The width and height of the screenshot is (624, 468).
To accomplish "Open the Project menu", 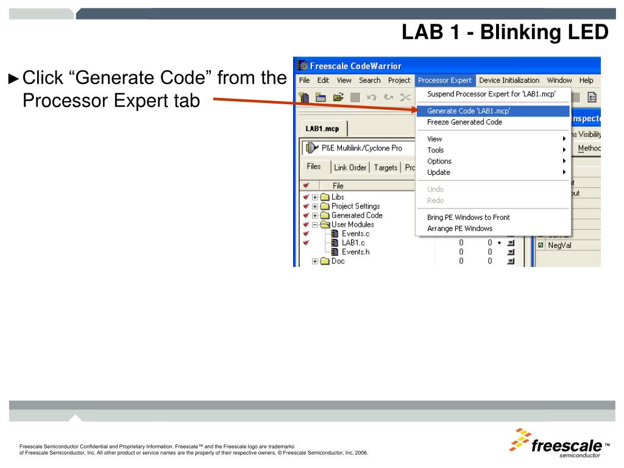I will tap(399, 80).
